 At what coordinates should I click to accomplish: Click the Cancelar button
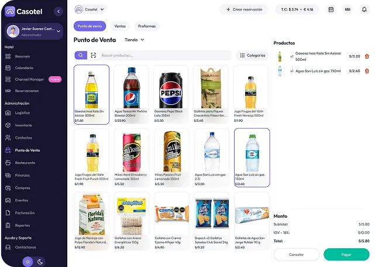tap(297, 255)
